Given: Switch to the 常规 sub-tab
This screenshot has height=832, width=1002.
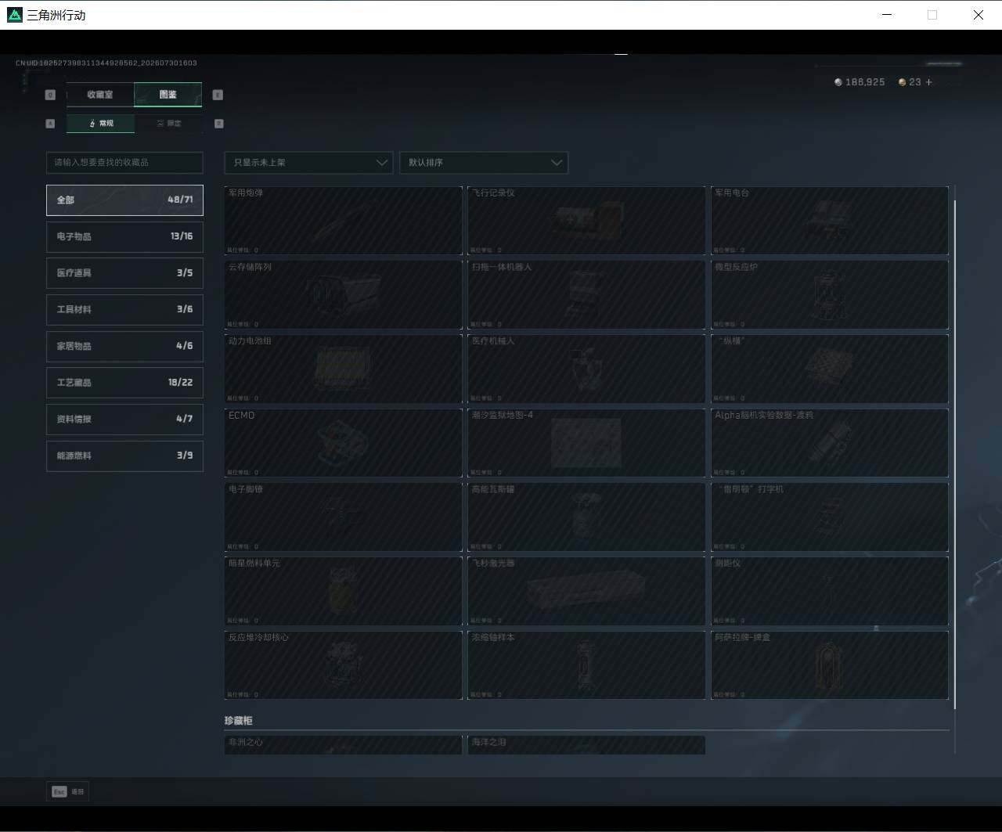Looking at the screenshot, I should tap(101, 124).
